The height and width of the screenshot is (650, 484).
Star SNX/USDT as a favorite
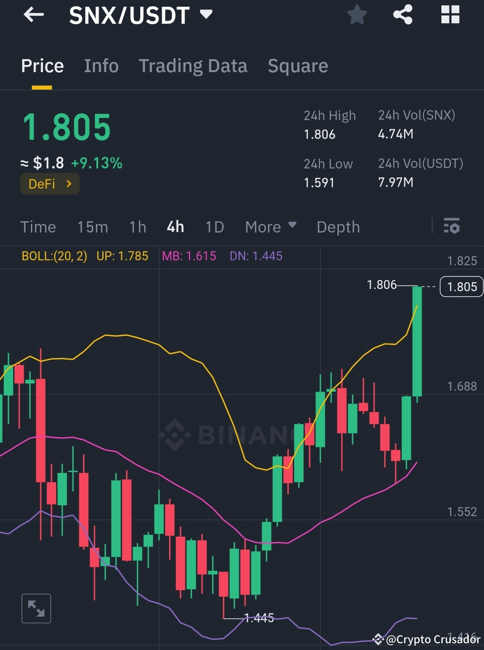coord(357,15)
